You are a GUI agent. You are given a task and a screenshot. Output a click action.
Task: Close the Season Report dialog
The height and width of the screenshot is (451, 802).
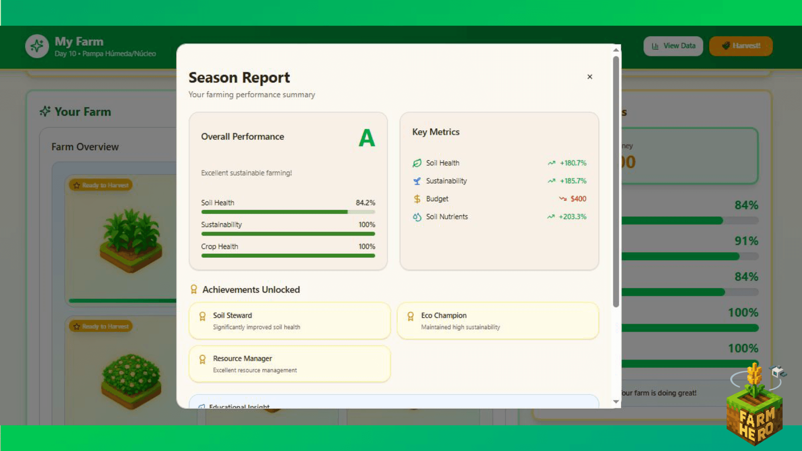click(x=589, y=77)
